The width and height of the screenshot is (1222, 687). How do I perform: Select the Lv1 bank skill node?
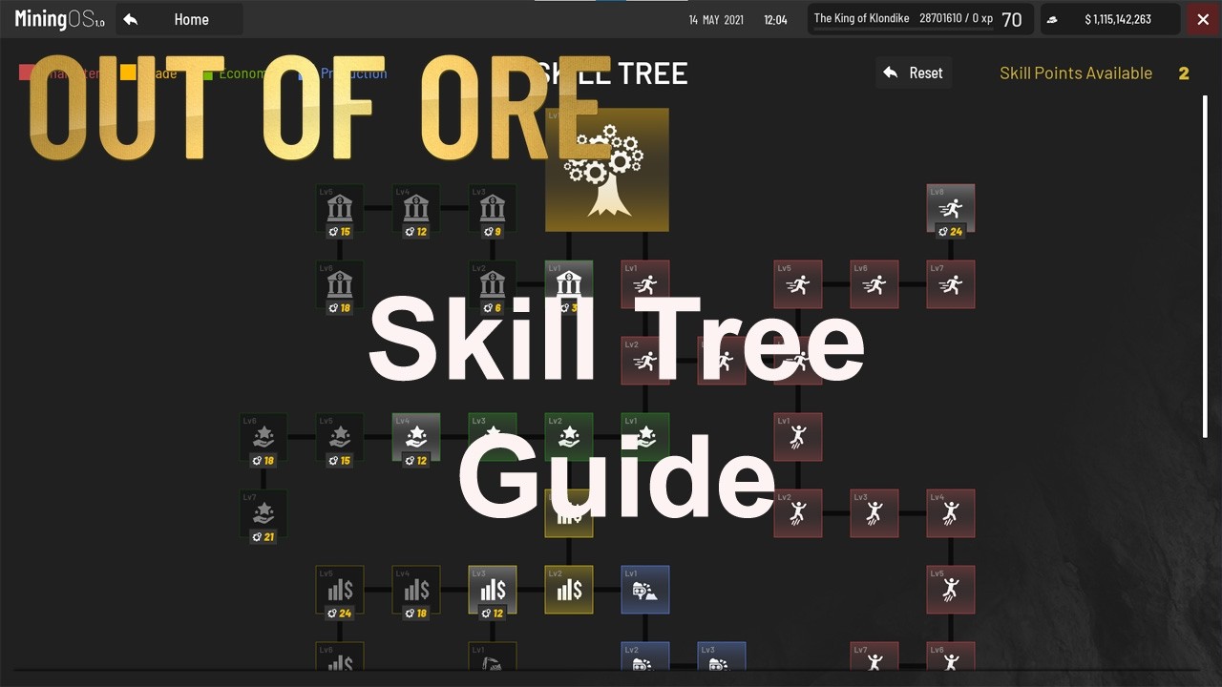(x=569, y=284)
